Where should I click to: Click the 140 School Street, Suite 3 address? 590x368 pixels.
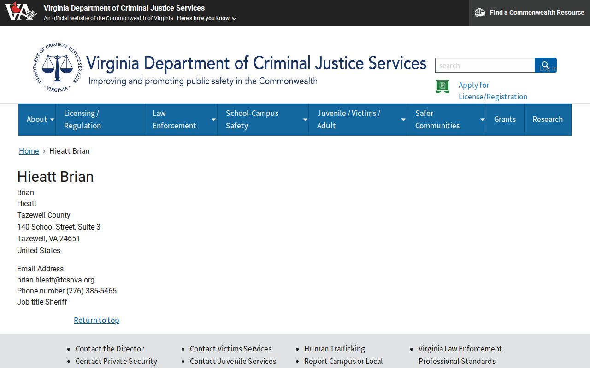click(59, 227)
